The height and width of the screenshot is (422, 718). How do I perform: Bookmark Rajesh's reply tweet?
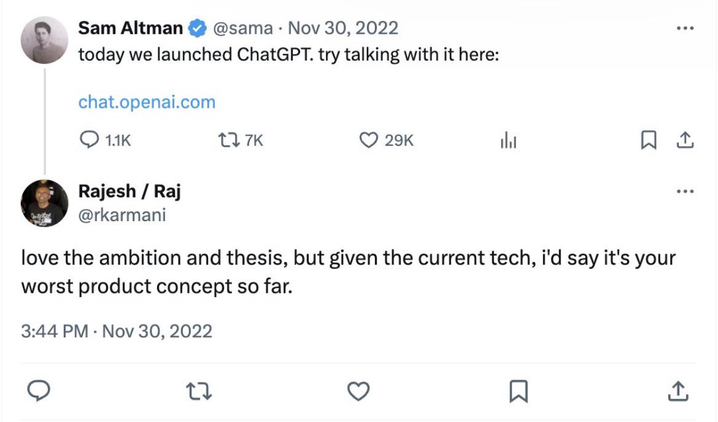click(519, 391)
